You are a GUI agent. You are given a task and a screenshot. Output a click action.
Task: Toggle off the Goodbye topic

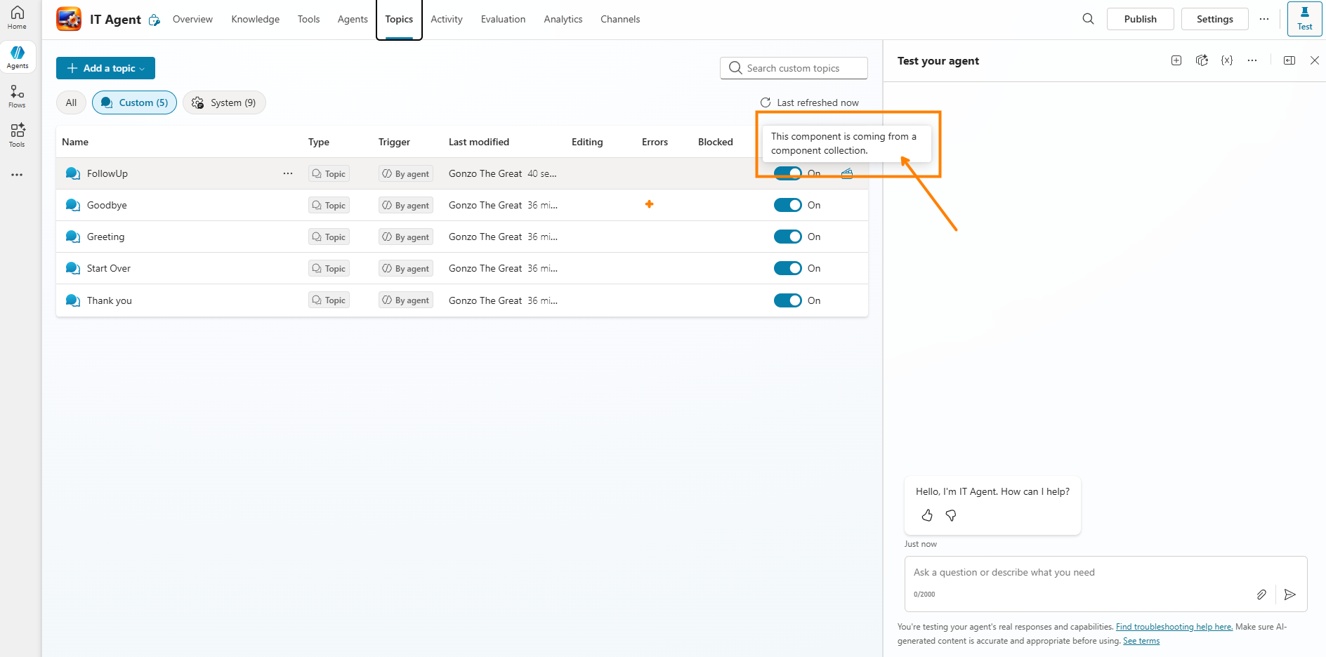[787, 205]
